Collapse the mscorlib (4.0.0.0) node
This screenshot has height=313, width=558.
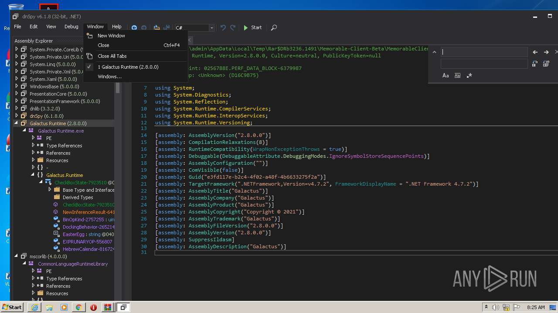point(17,256)
